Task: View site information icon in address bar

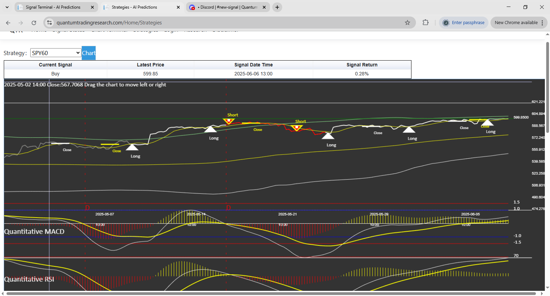Action: point(49,23)
